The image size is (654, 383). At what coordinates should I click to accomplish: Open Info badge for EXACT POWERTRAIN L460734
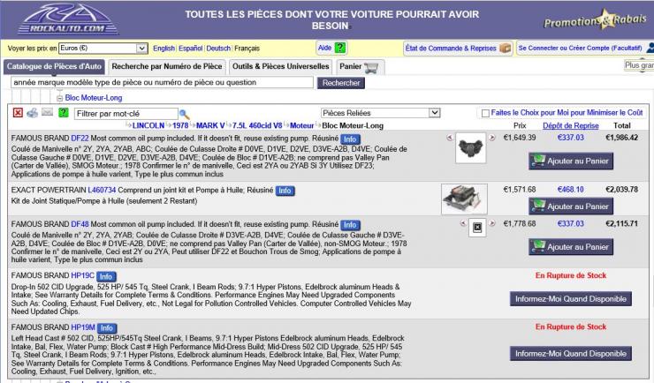coord(285,191)
